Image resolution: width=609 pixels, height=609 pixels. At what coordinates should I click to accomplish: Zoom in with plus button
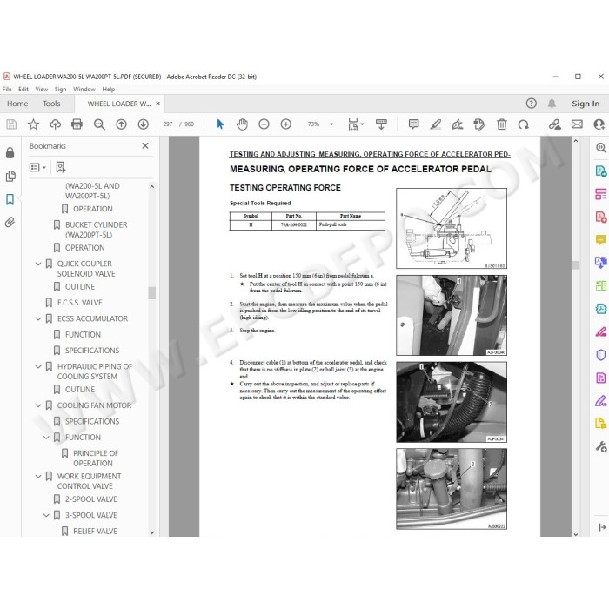(286, 124)
